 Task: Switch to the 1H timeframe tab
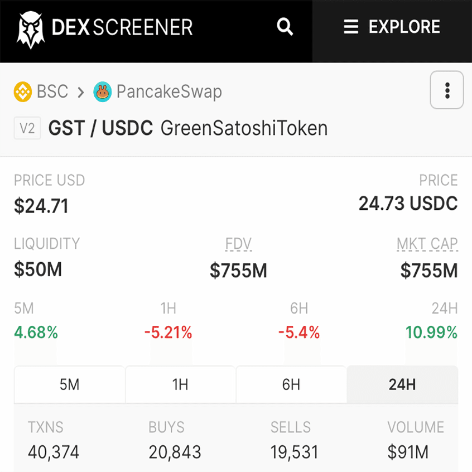click(x=180, y=384)
